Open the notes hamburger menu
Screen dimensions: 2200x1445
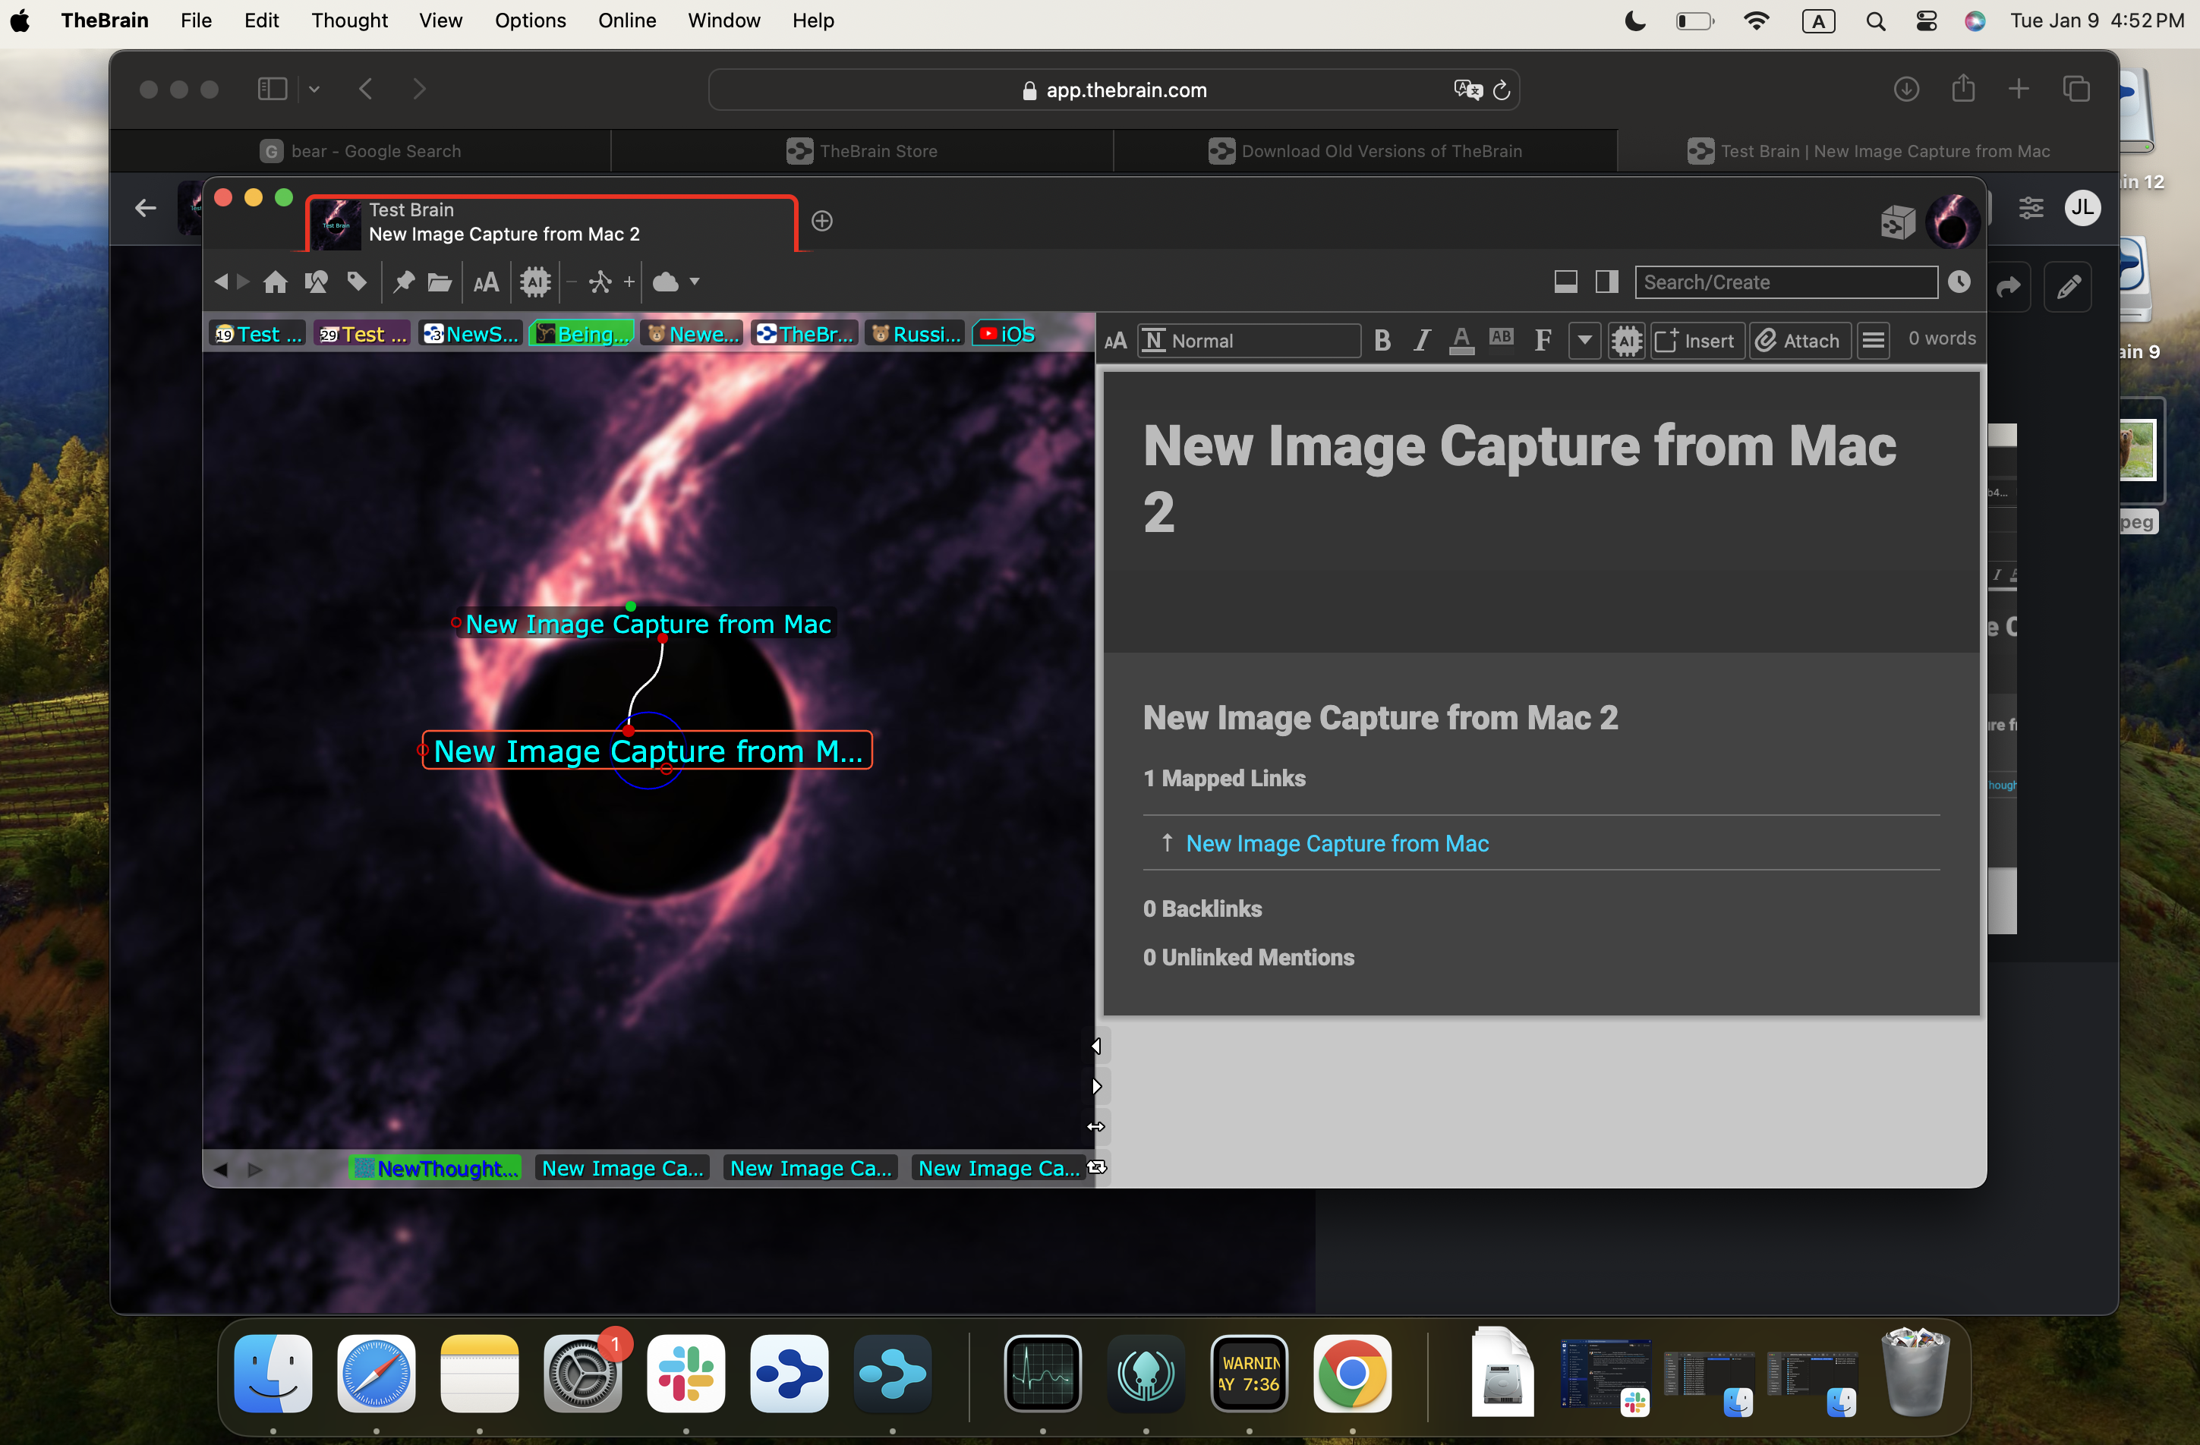click(1873, 341)
